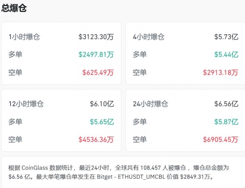Click the red $625.49万 short value
245x188 pixels.
coord(98,73)
